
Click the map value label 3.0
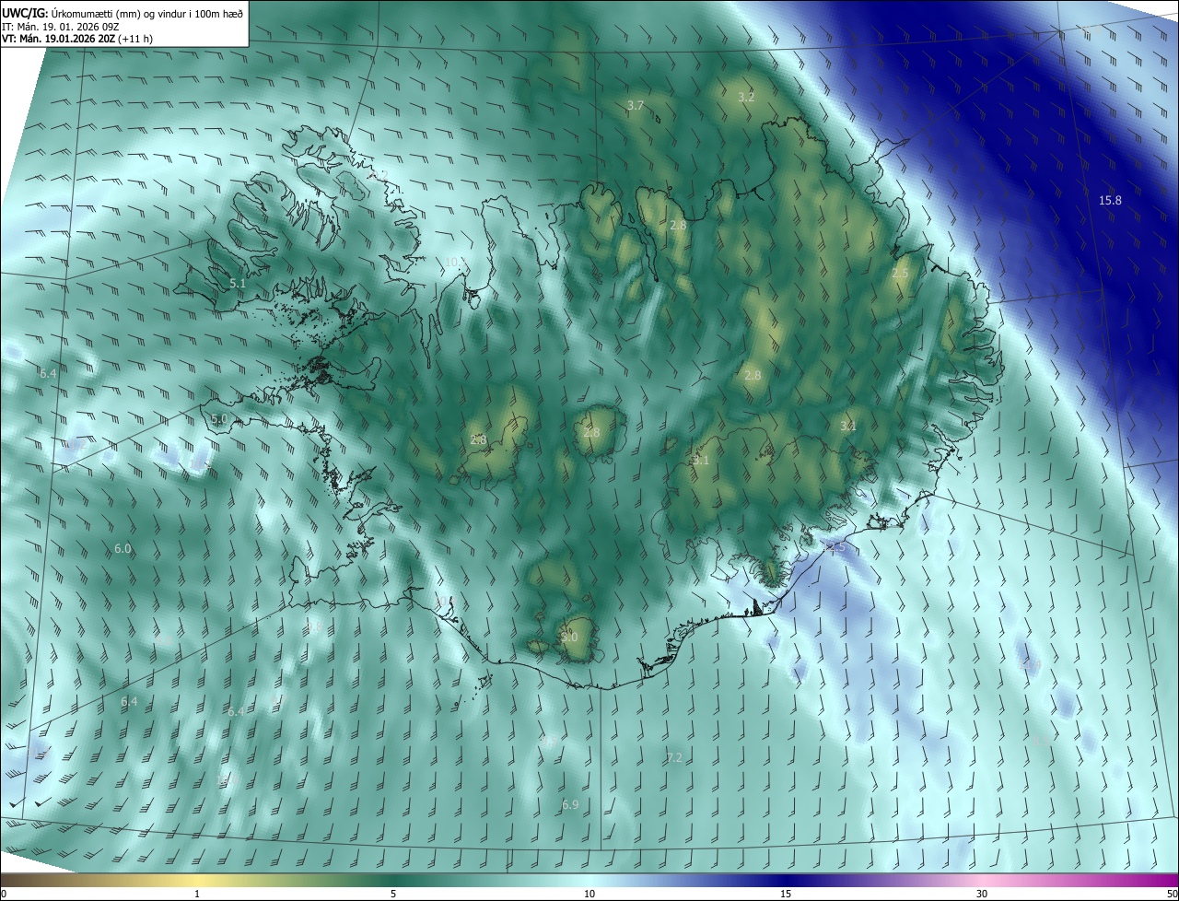click(569, 638)
